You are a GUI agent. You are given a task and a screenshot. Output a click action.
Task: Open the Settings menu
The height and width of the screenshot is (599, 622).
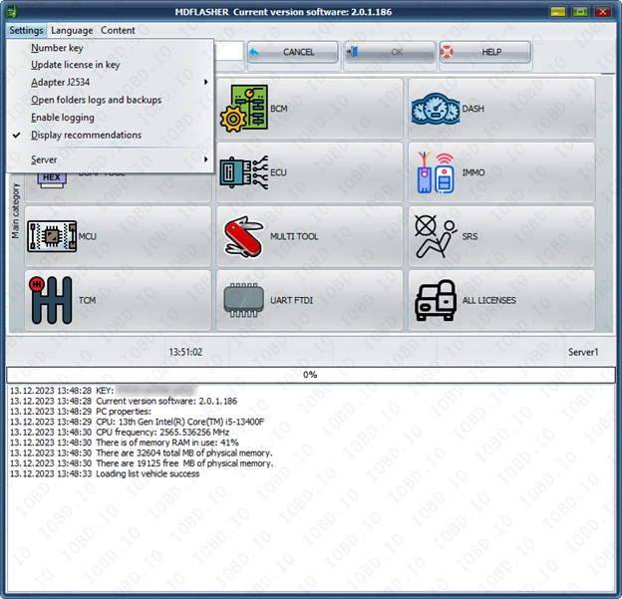tap(26, 30)
